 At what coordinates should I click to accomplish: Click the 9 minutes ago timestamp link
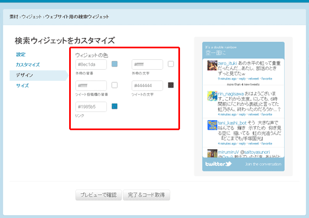pos(227,79)
